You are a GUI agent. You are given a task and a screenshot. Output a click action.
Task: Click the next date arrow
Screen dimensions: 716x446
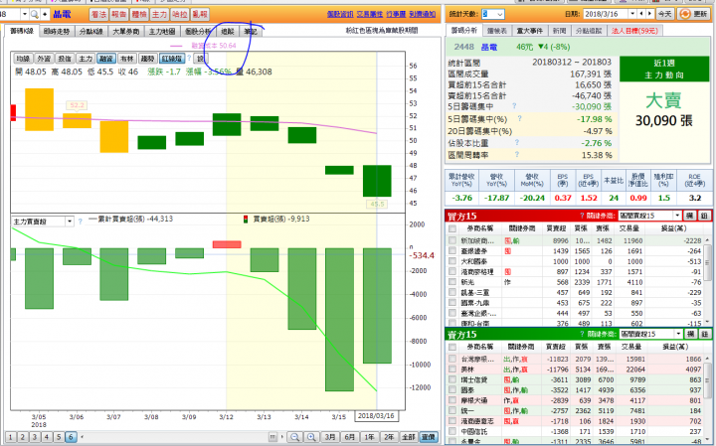[x=649, y=14]
